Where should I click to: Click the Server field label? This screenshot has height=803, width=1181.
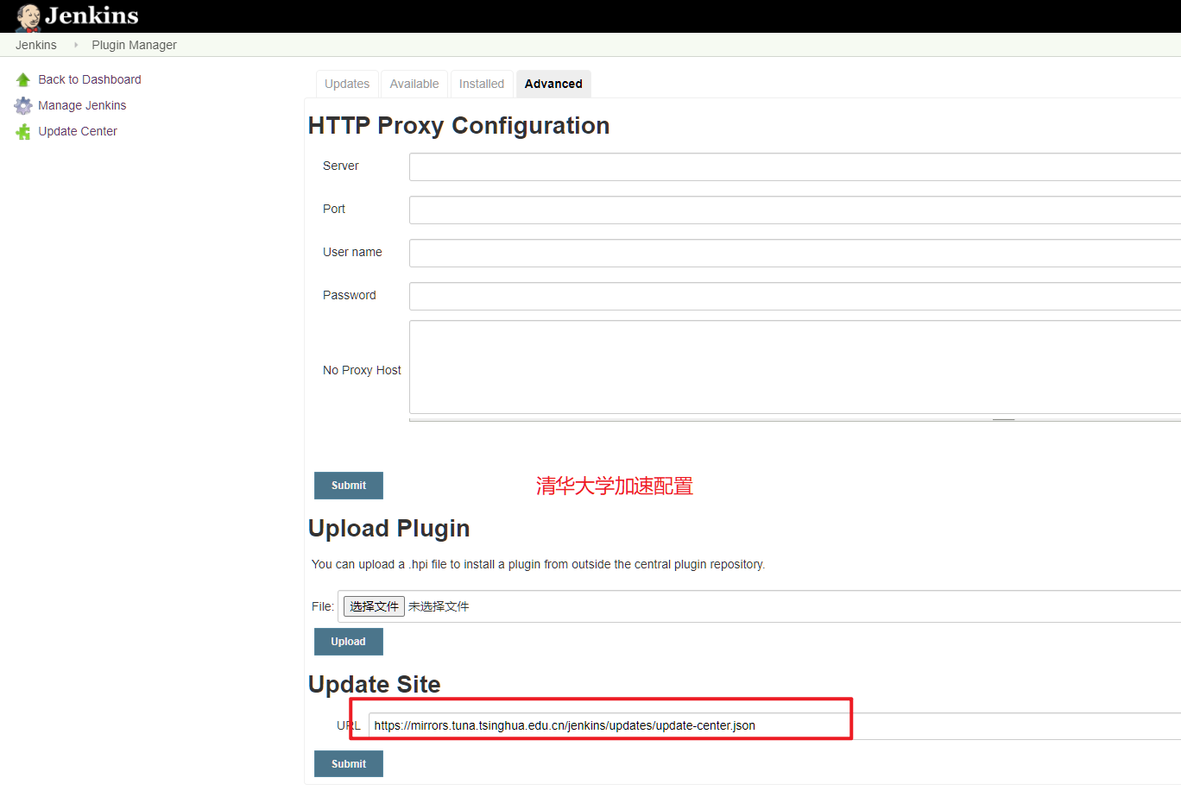pyautogui.click(x=341, y=166)
